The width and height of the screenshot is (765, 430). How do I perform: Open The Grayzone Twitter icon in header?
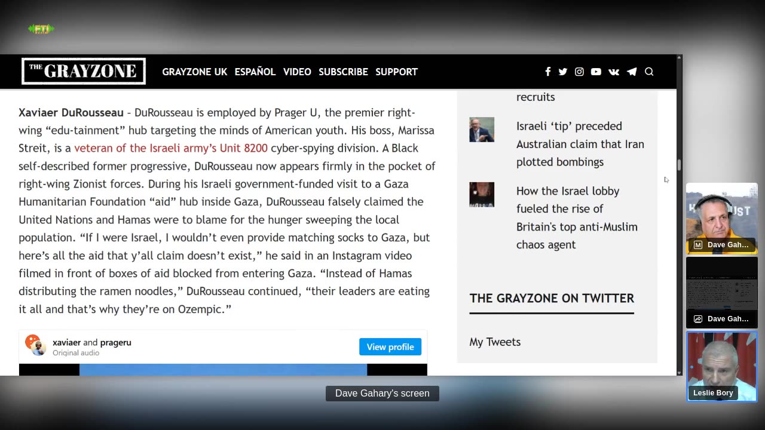click(563, 72)
